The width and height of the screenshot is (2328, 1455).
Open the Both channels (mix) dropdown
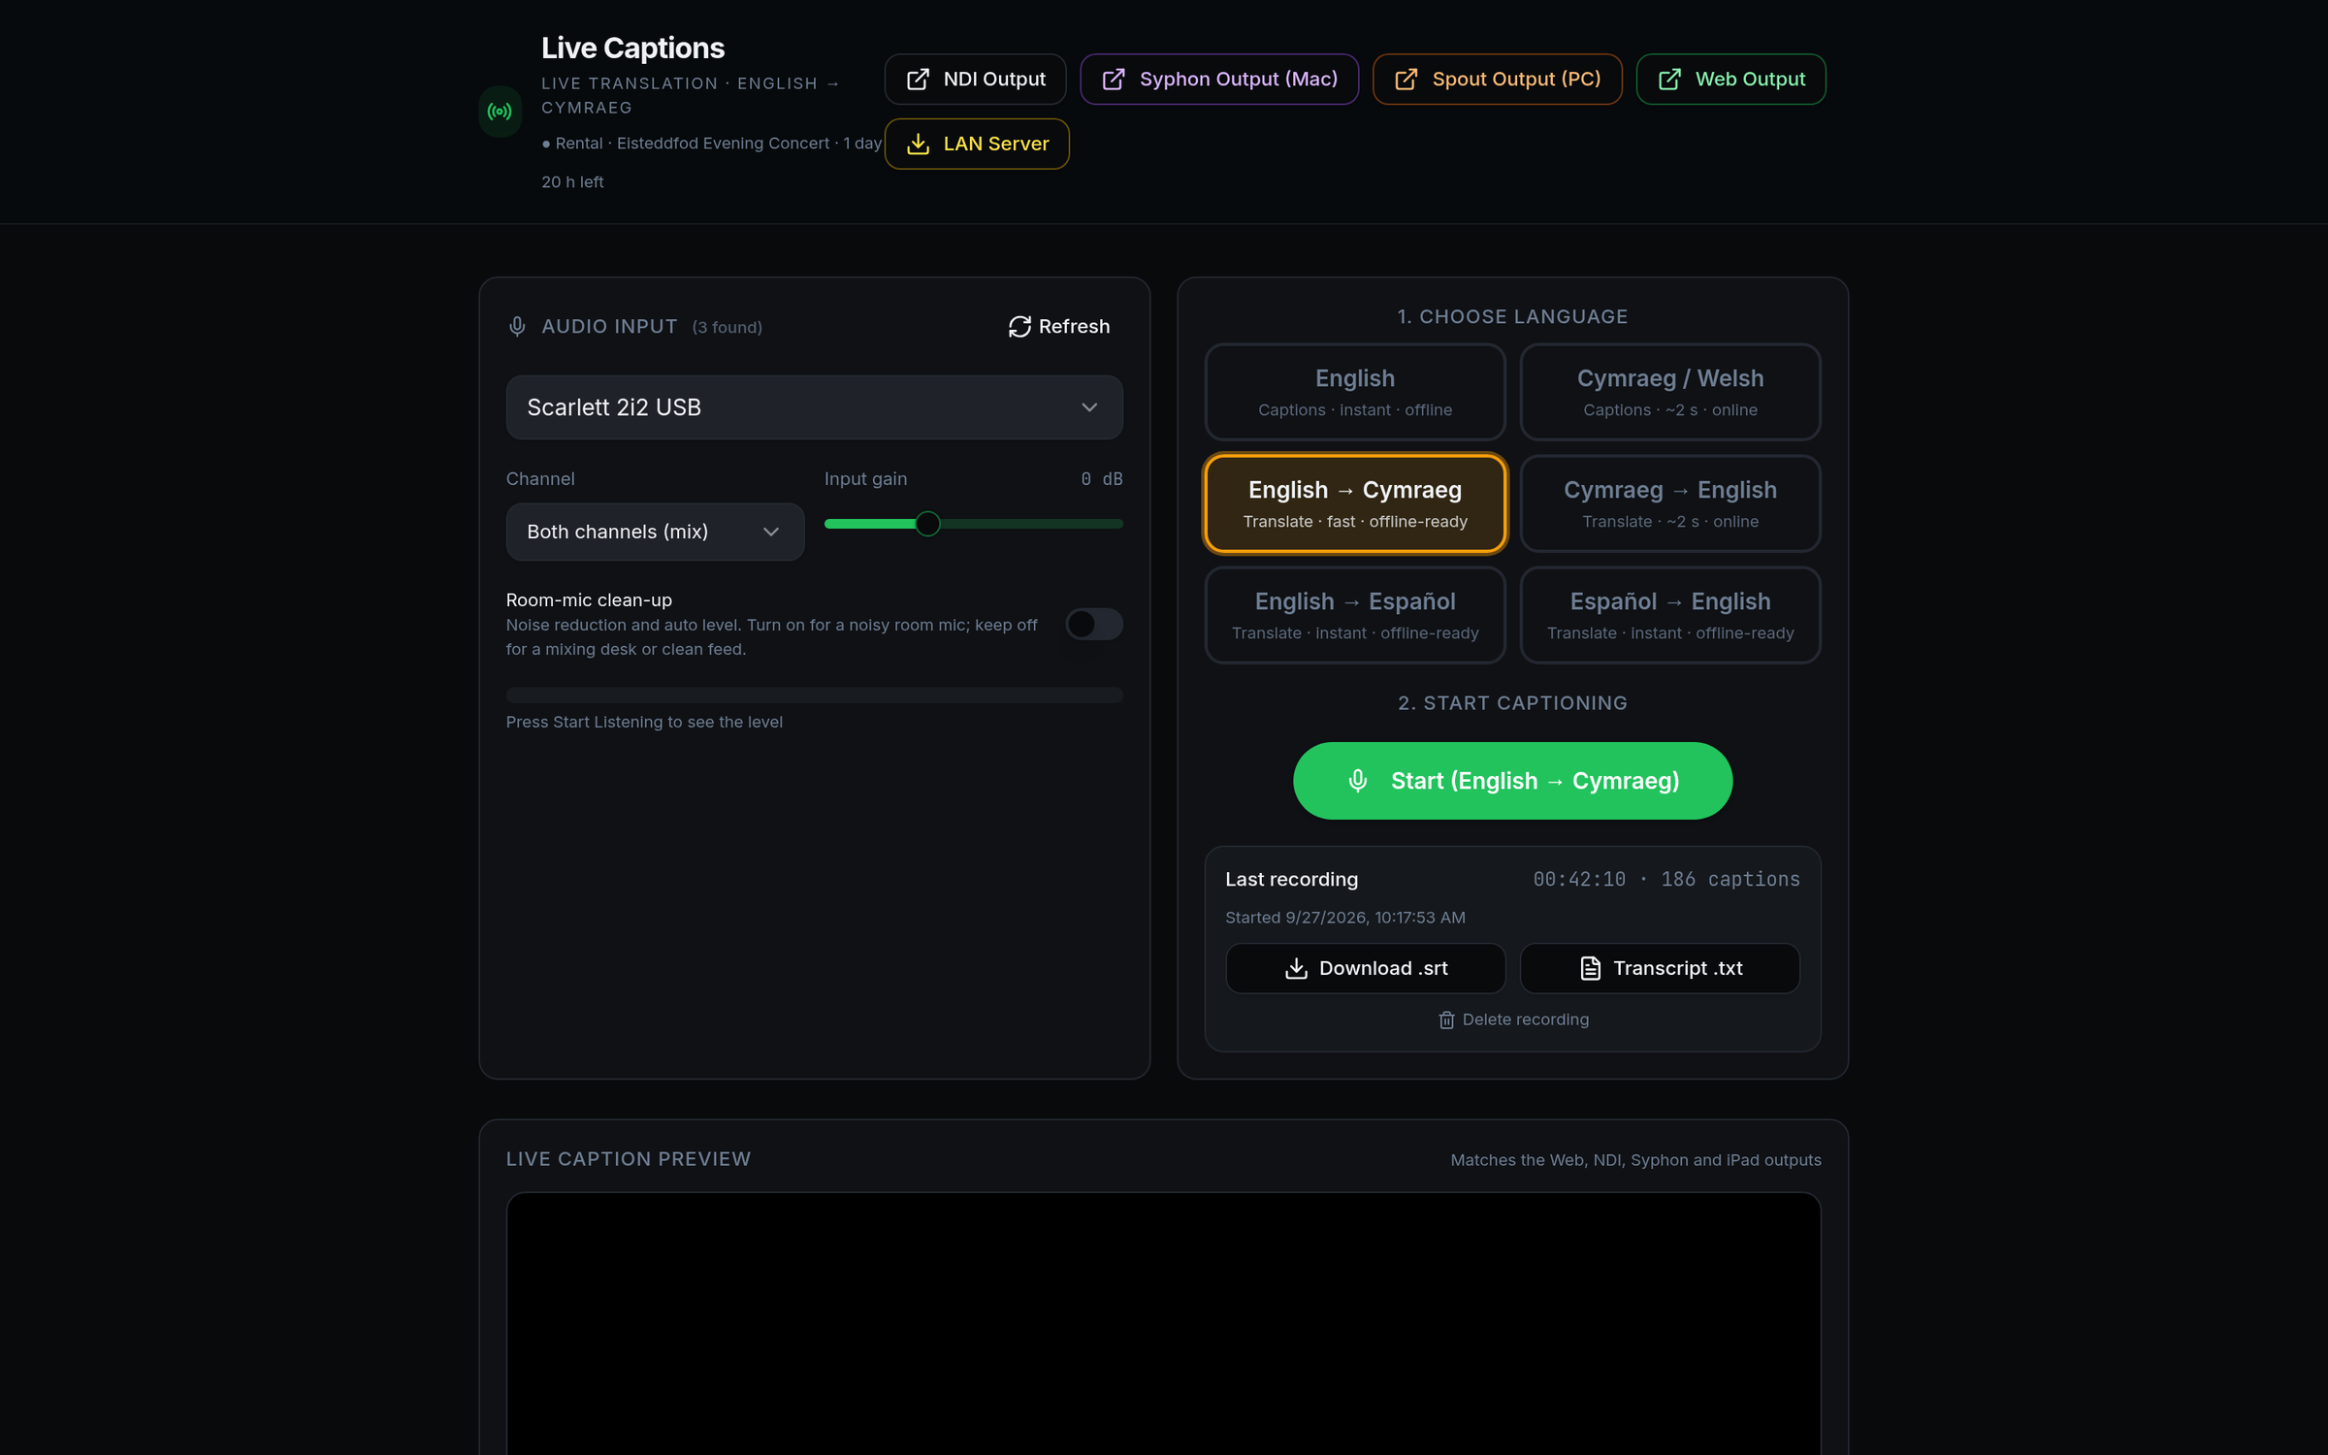(655, 532)
